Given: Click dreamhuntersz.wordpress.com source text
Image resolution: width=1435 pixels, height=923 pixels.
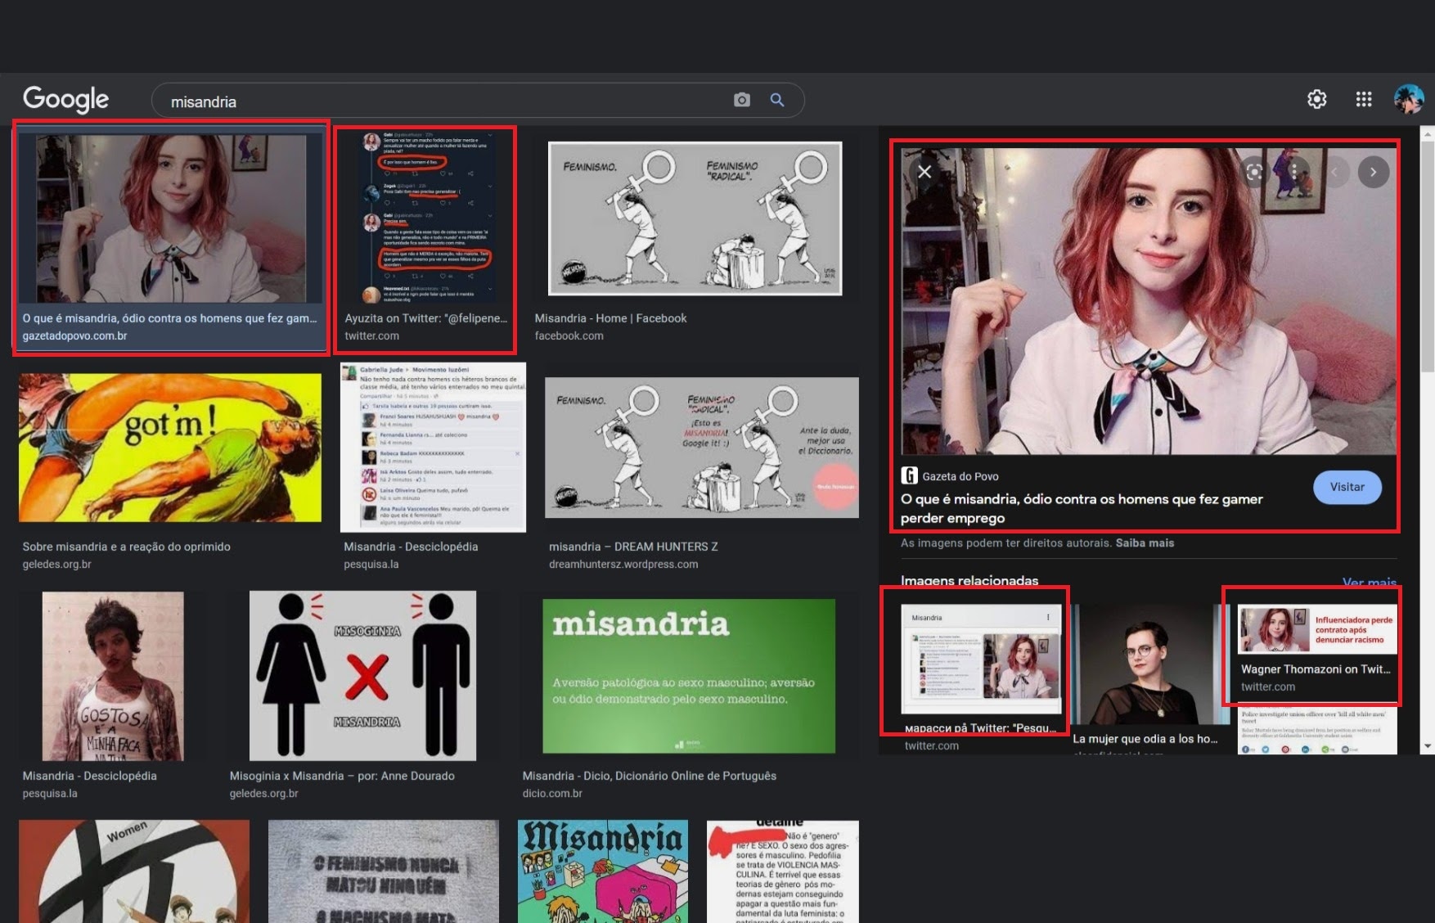Looking at the screenshot, I should pos(623,565).
